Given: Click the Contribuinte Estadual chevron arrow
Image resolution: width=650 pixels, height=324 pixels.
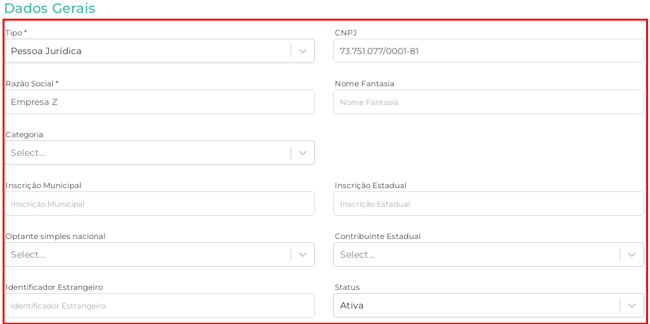Looking at the screenshot, I should pyautogui.click(x=632, y=254).
